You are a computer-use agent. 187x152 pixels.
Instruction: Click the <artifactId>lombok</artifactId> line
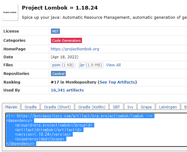point(48,130)
